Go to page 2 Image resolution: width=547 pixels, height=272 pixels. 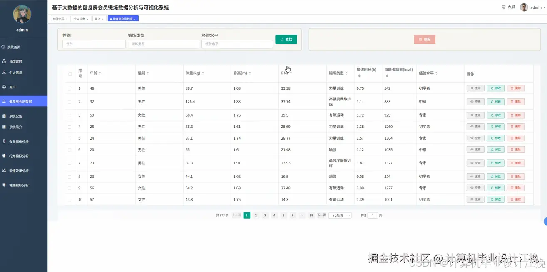click(256, 216)
